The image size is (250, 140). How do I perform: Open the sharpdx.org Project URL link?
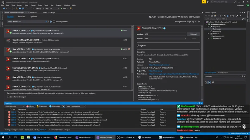coord(156,71)
